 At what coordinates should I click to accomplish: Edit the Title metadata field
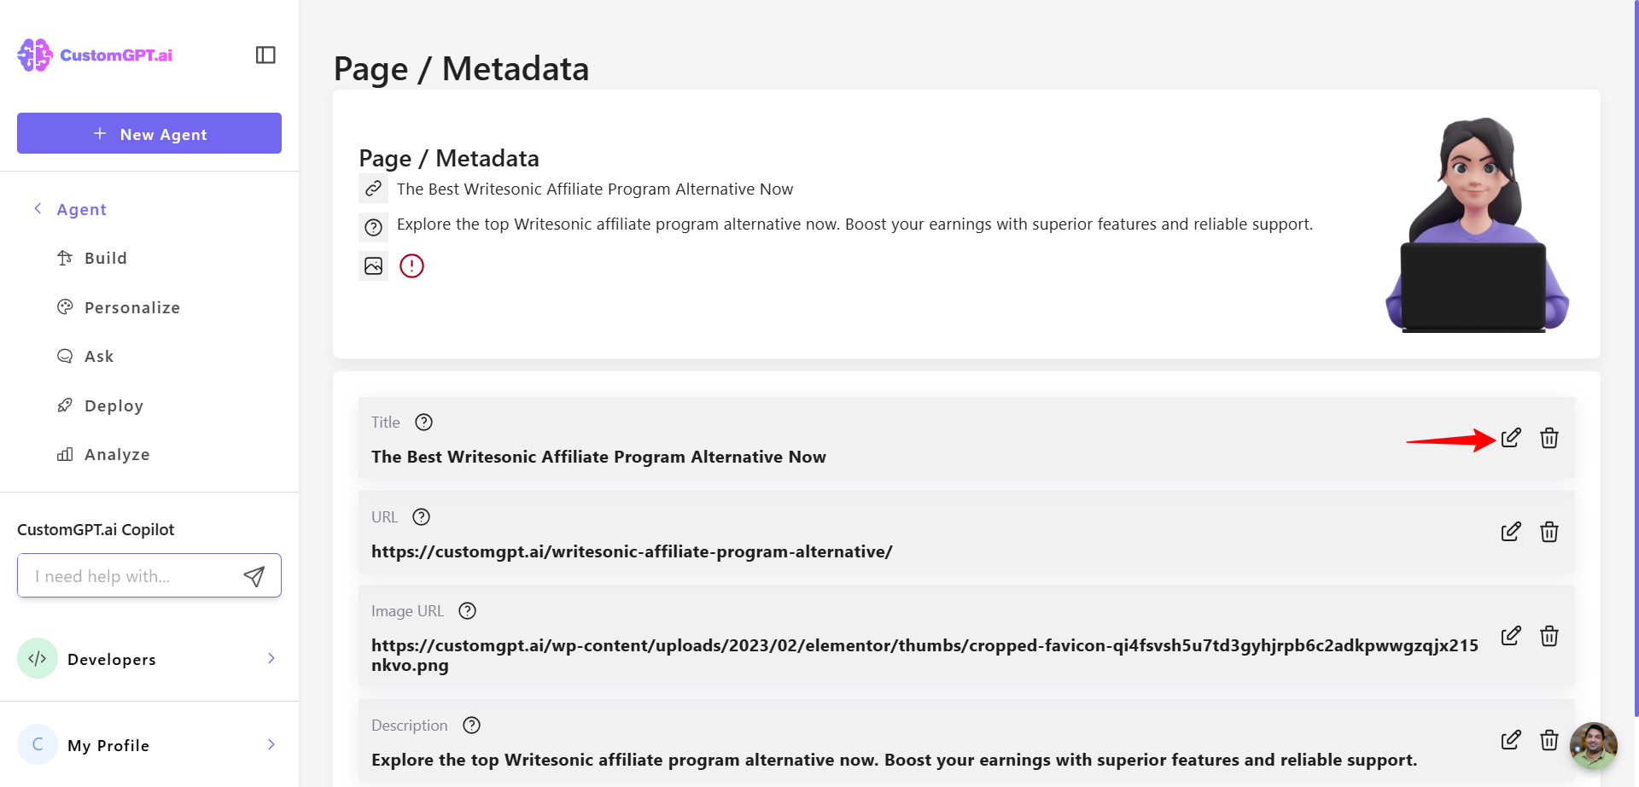point(1511,438)
